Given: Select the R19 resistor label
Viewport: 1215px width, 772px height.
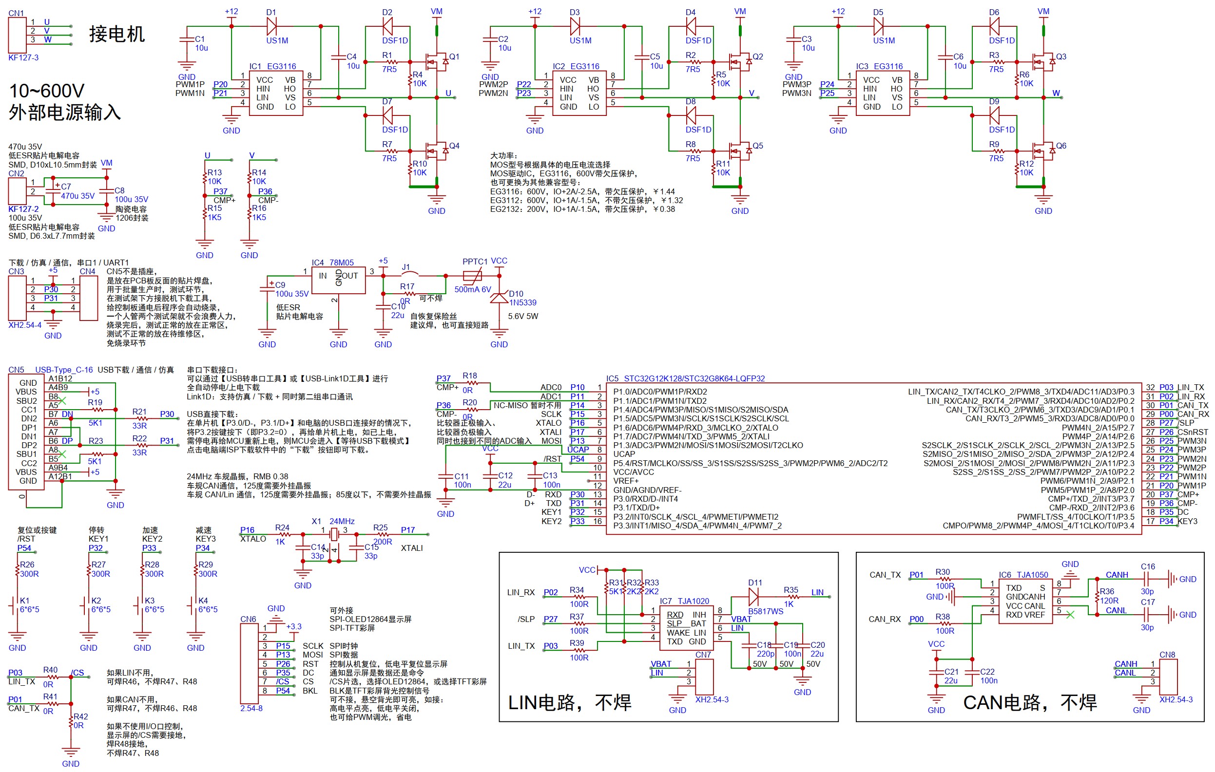Looking at the screenshot, I should [95, 402].
